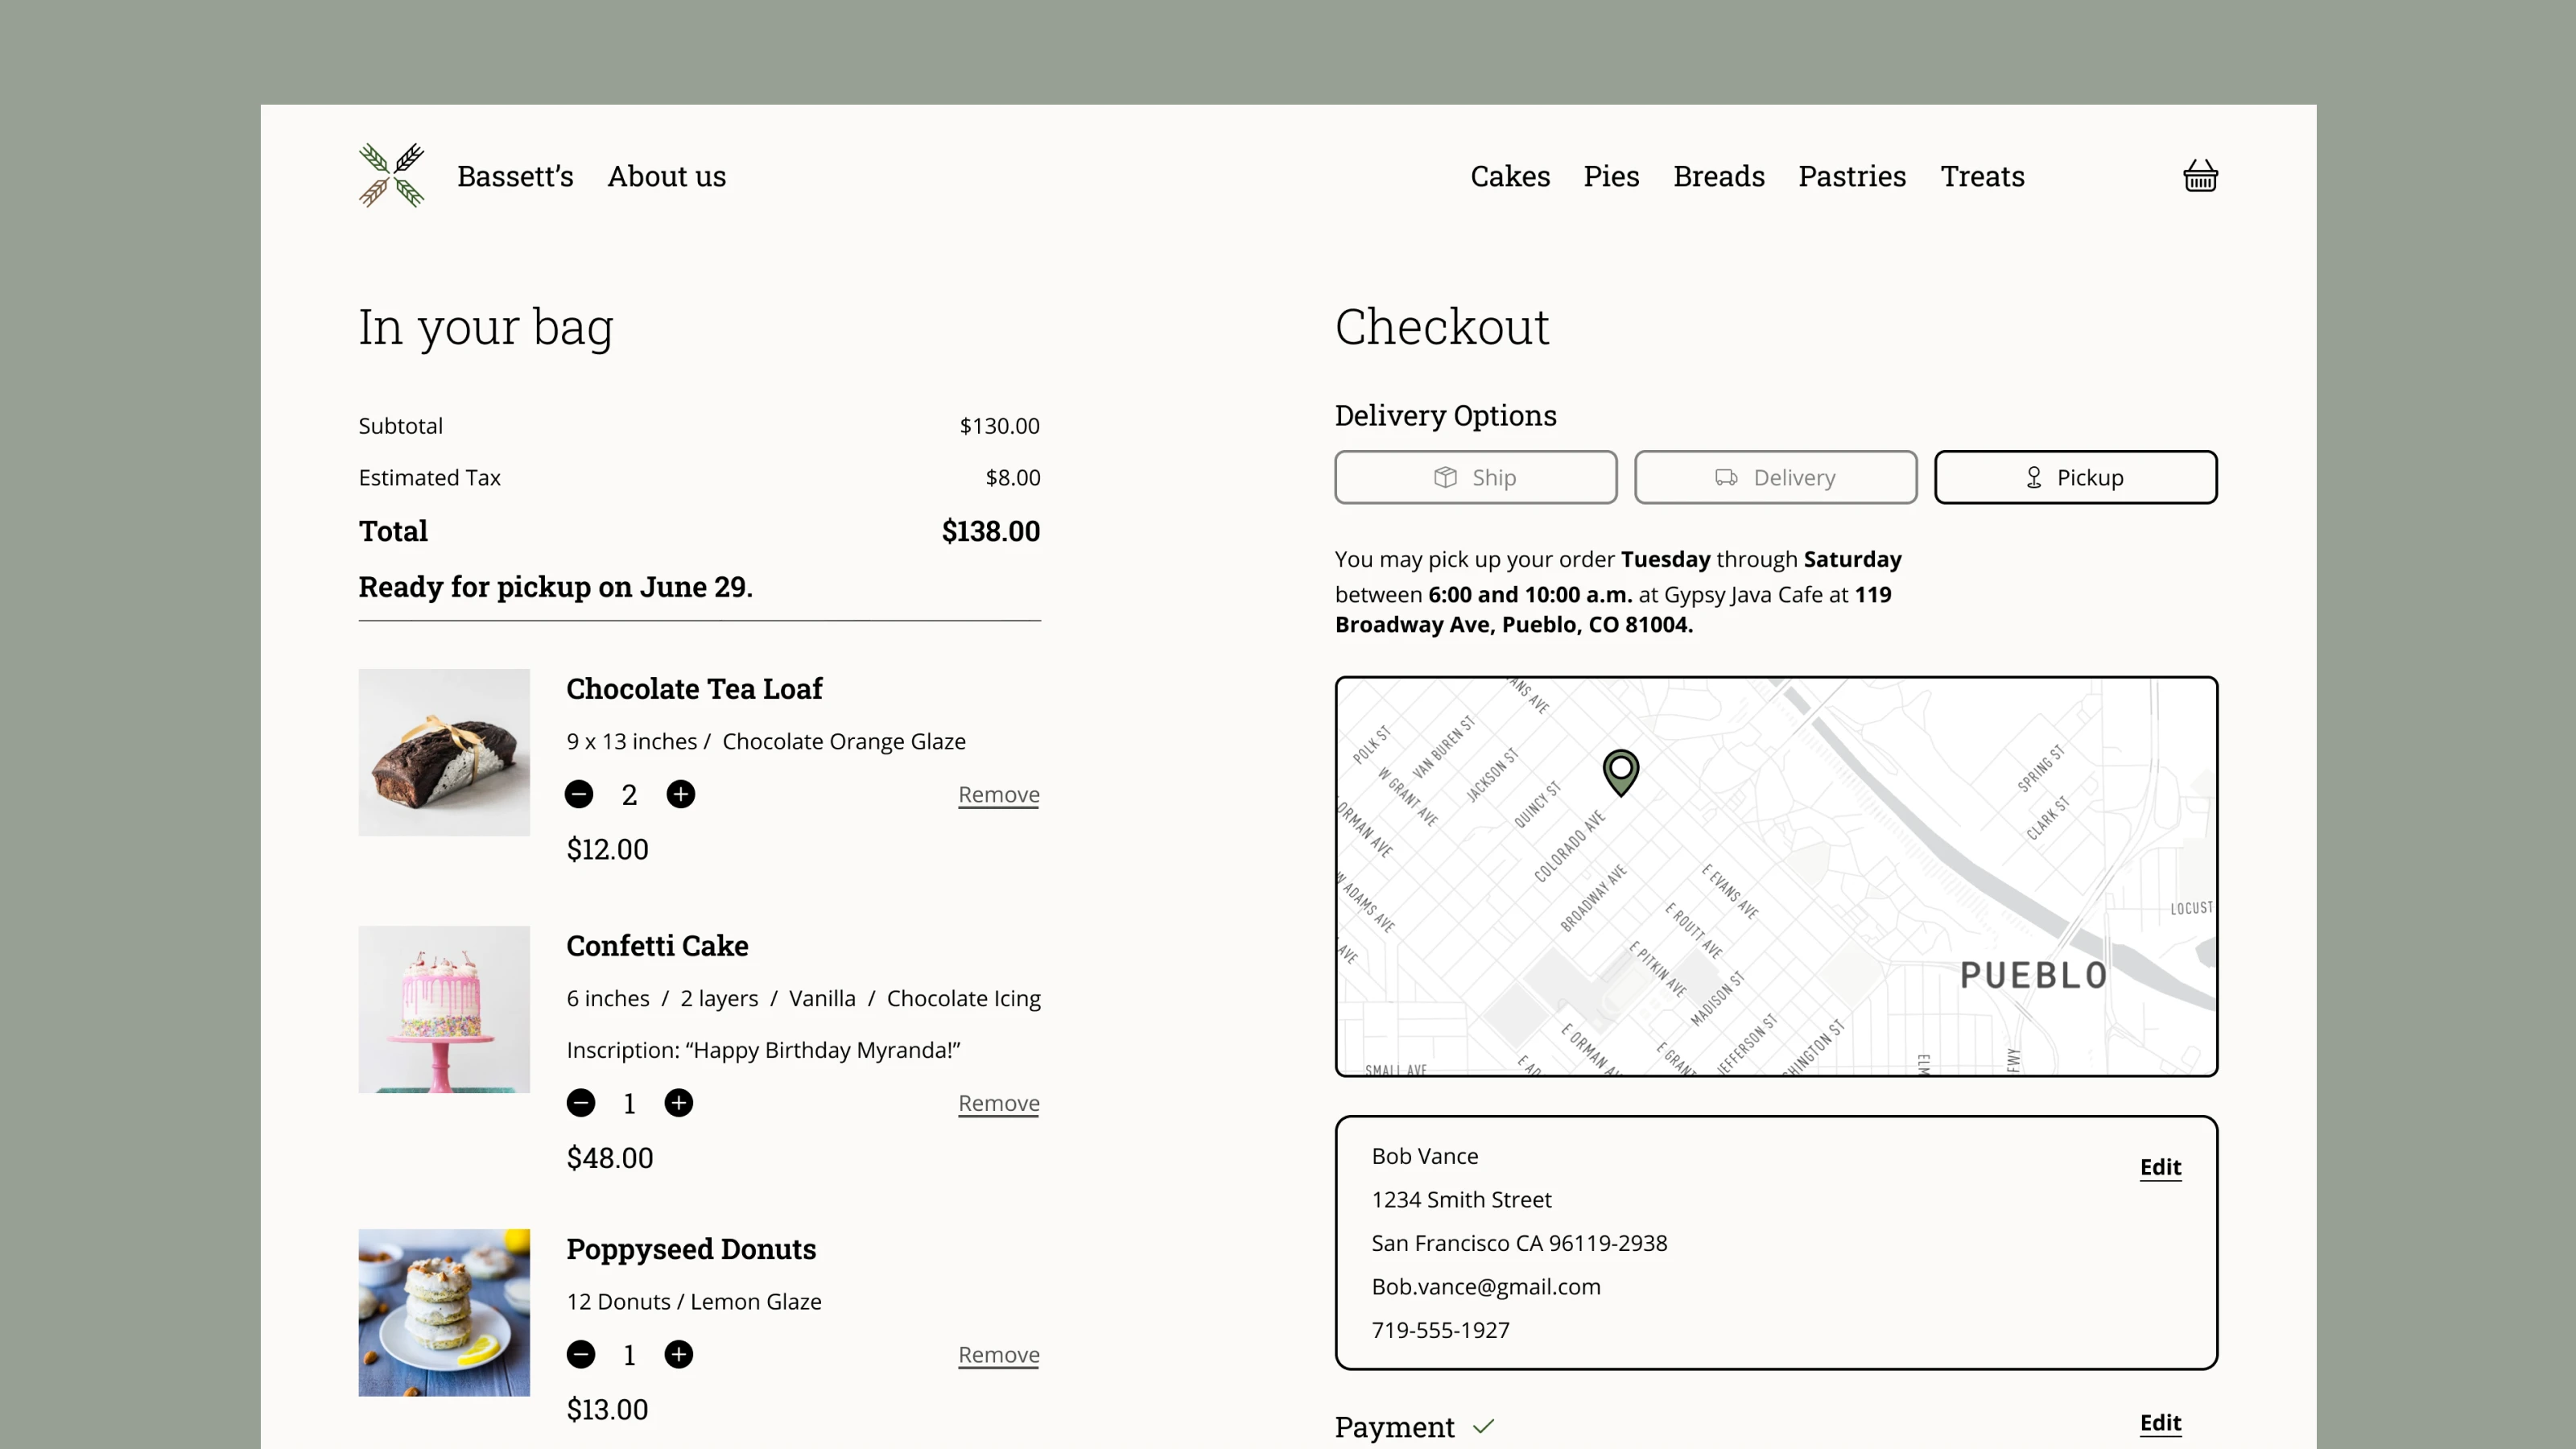2576x1449 pixels.
Task: Go to the Pastries category
Action: pos(1852,176)
